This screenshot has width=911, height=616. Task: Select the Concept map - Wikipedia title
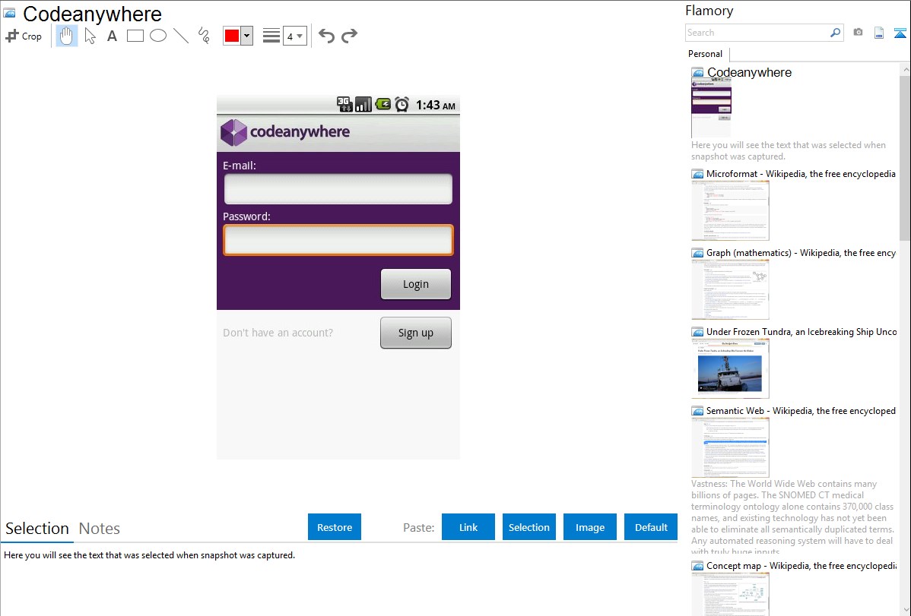tap(801, 565)
